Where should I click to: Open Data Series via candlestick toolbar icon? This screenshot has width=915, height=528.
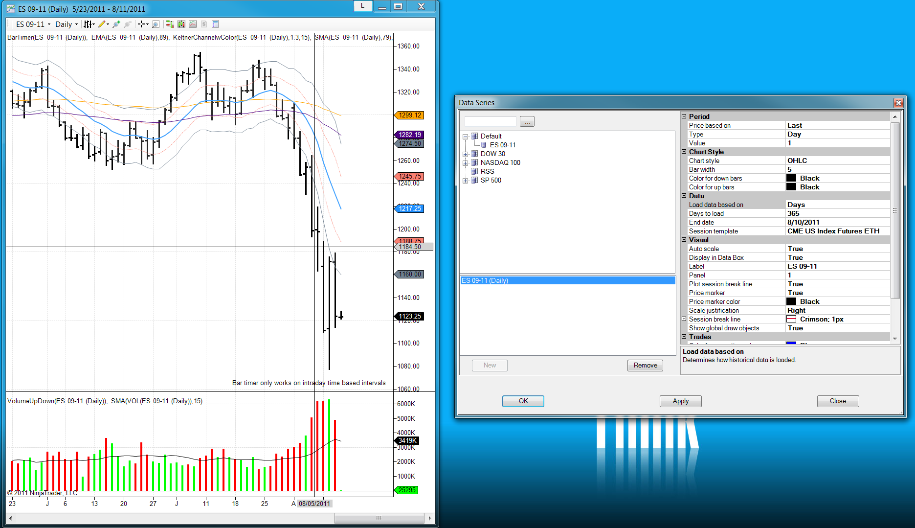point(181,24)
